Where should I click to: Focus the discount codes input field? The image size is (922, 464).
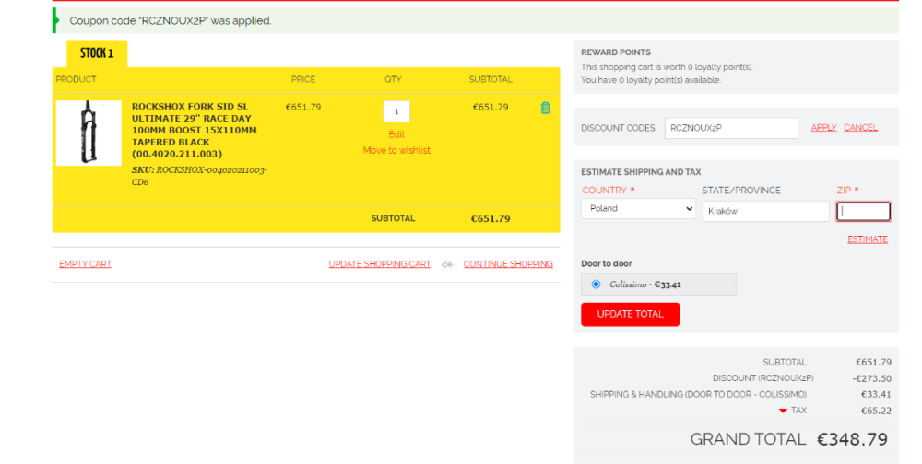(731, 128)
